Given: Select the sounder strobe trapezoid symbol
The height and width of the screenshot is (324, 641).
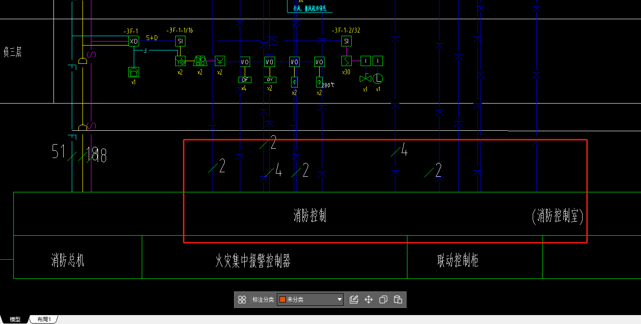Looking at the screenshot, I should (x=200, y=61).
